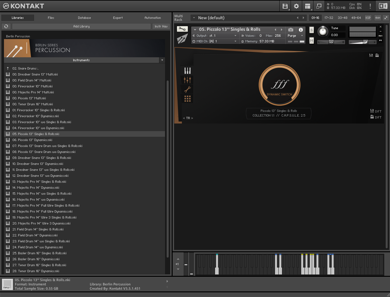Show rack page 17-32

pos(329,18)
